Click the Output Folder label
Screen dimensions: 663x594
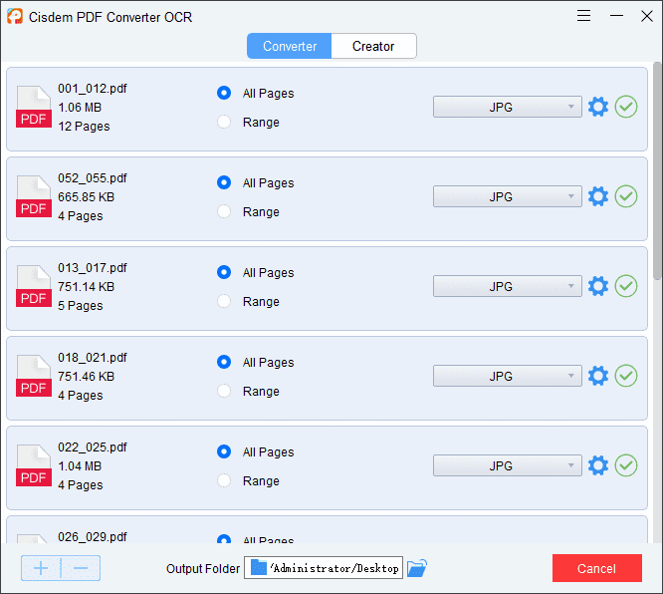point(203,569)
